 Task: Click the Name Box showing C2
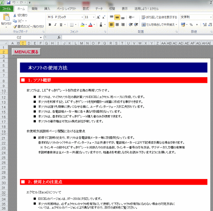pos(20,37)
